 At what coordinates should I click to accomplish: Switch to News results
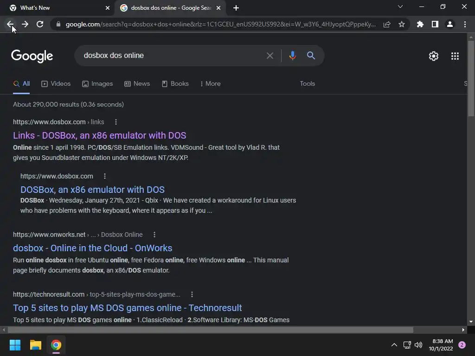[137, 84]
